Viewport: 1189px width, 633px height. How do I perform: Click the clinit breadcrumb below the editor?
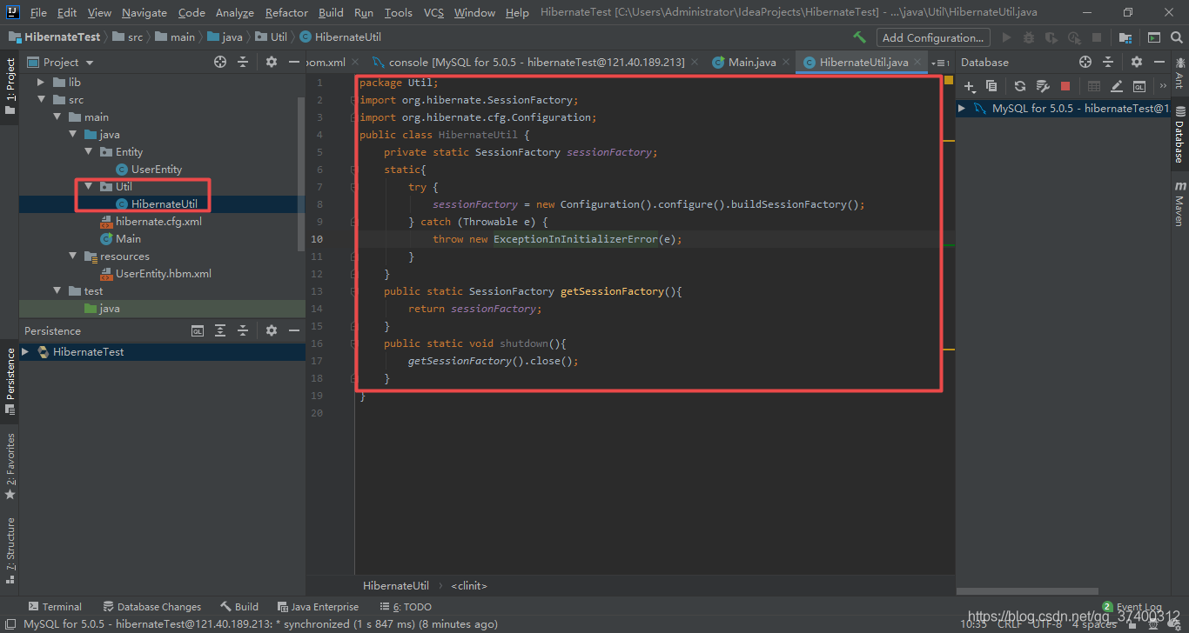469,586
